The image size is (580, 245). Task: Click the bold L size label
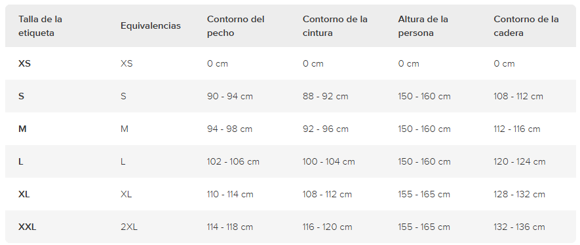click(21, 161)
